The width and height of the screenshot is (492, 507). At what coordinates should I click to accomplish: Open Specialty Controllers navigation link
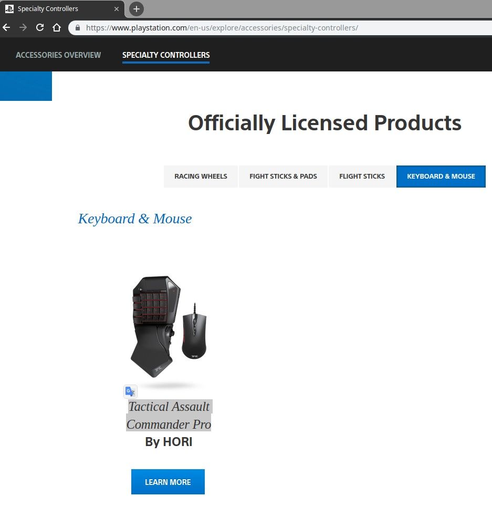[166, 55]
